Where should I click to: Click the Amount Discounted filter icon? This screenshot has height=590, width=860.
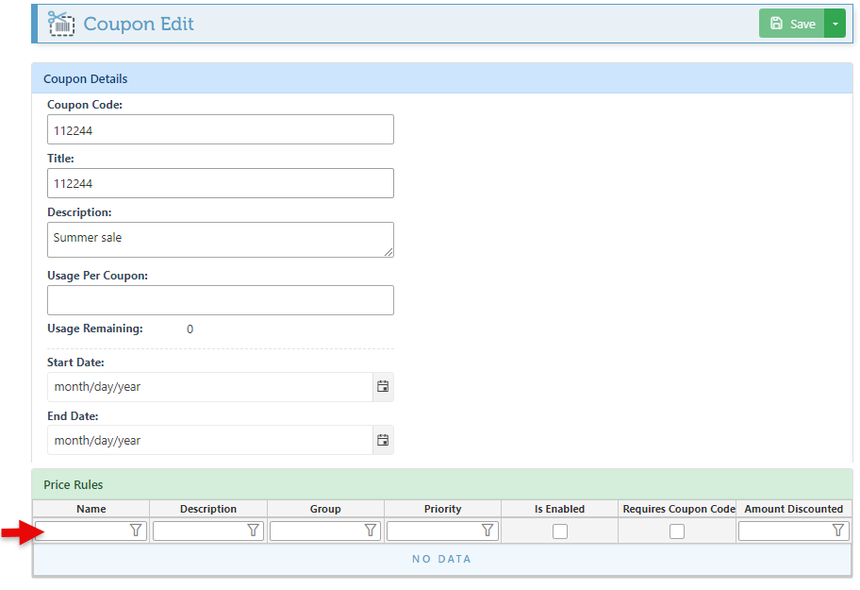pos(838,531)
